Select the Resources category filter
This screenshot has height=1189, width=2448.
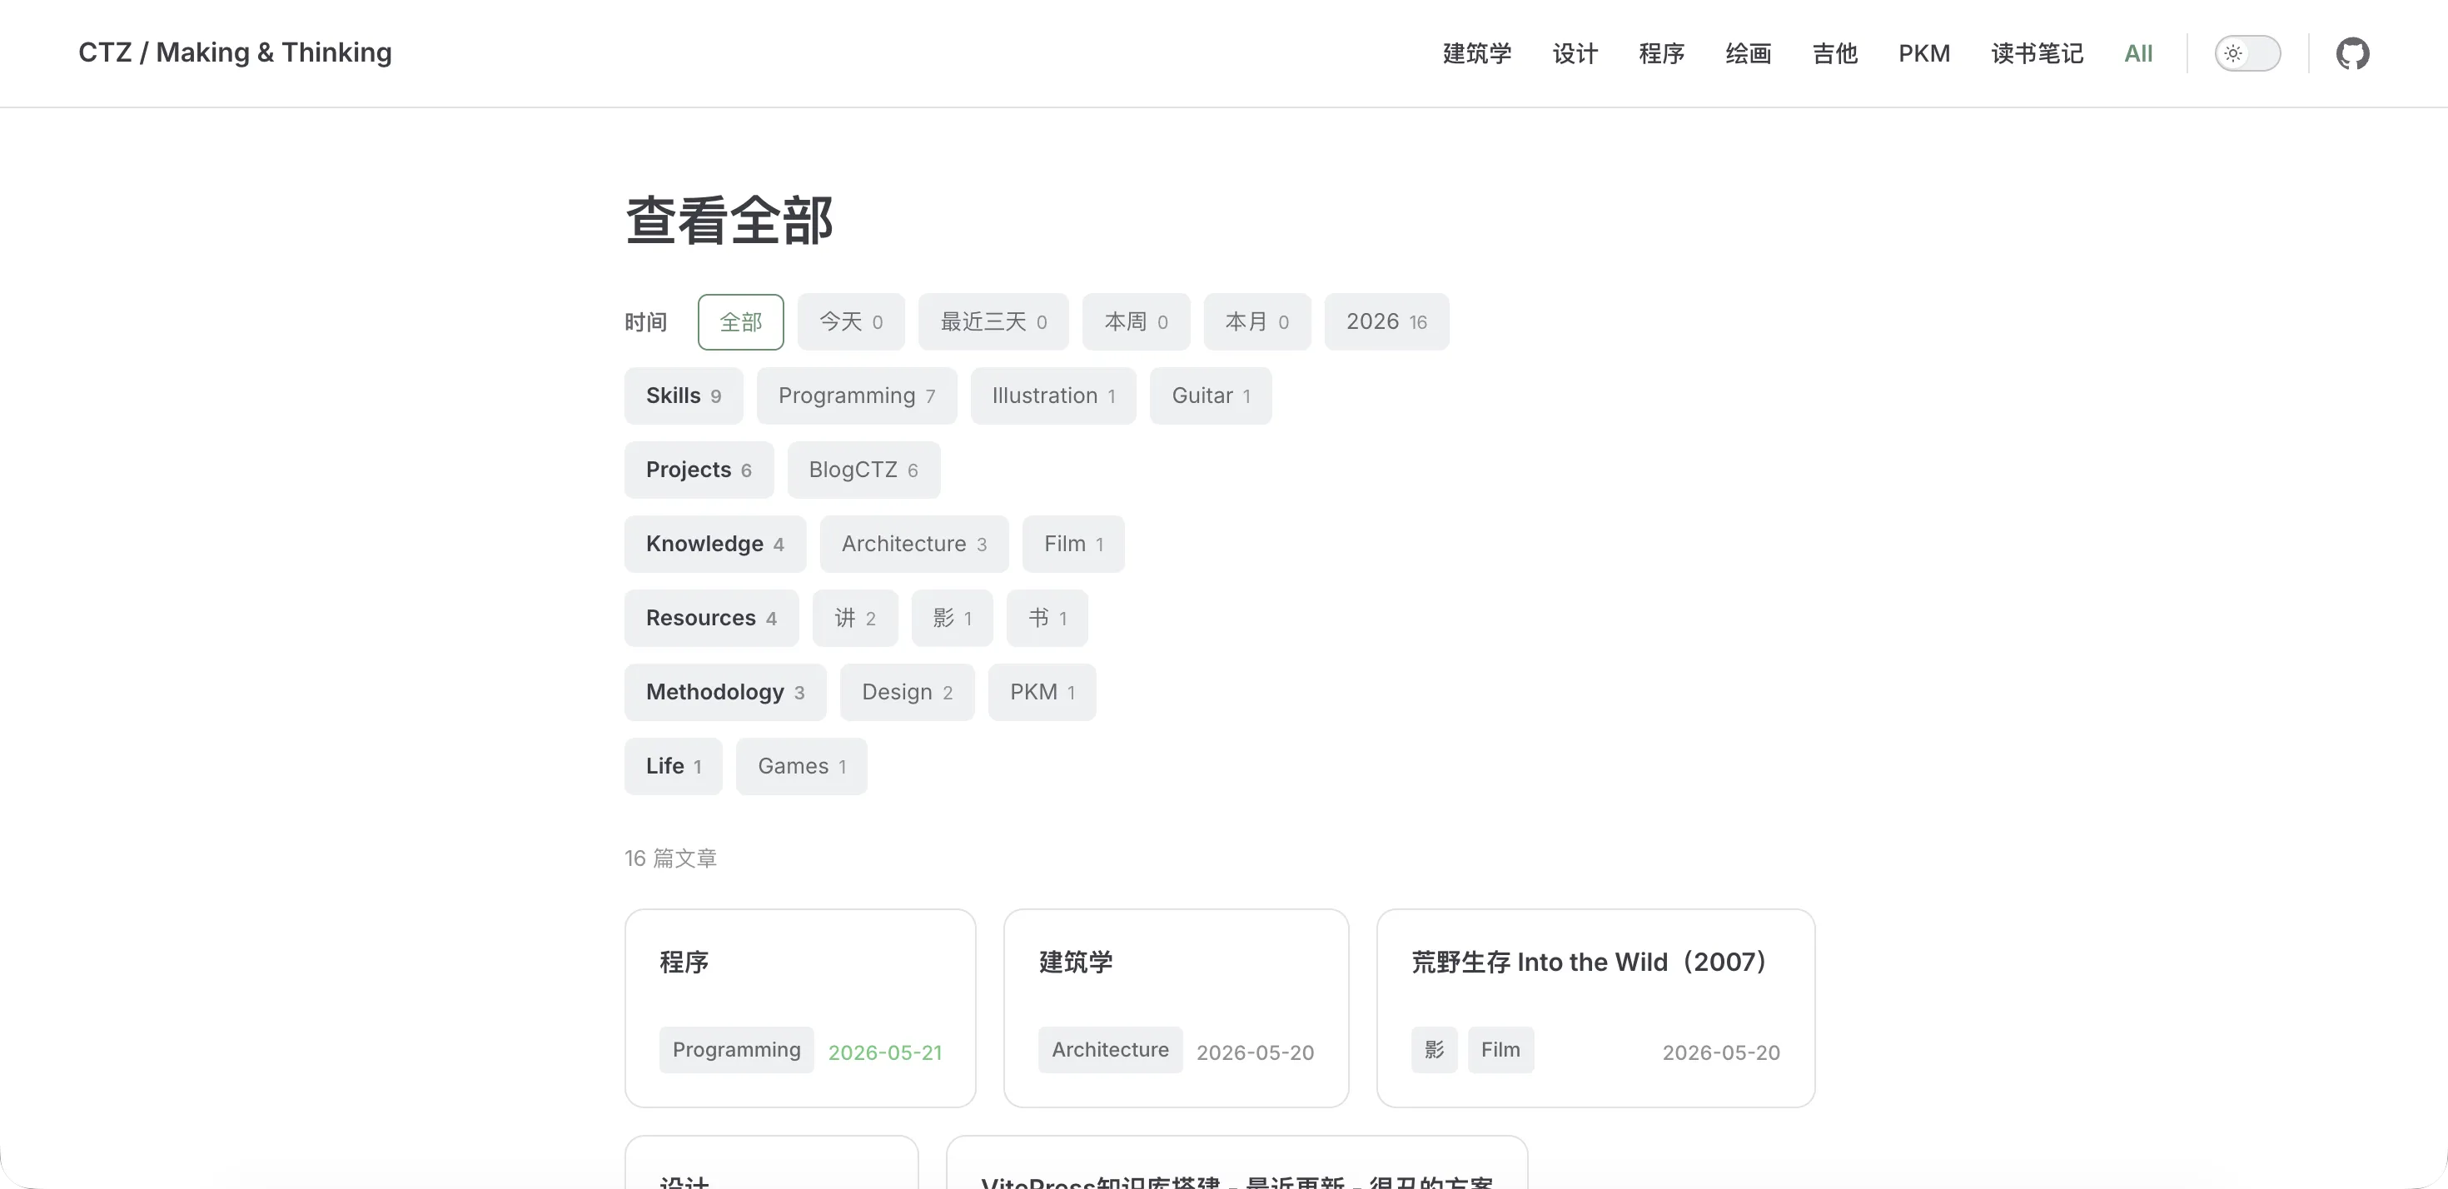click(711, 619)
